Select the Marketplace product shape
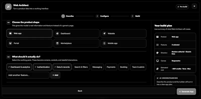Viewport: 201px width, 99px height. tap(76, 43)
